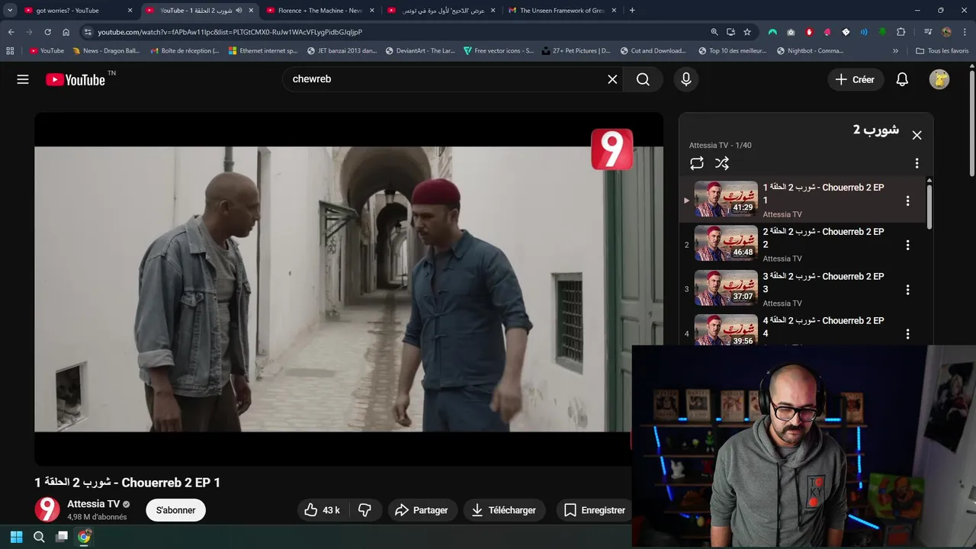Open Chrome from the taskbar
The height and width of the screenshot is (549, 976).
[x=85, y=537]
